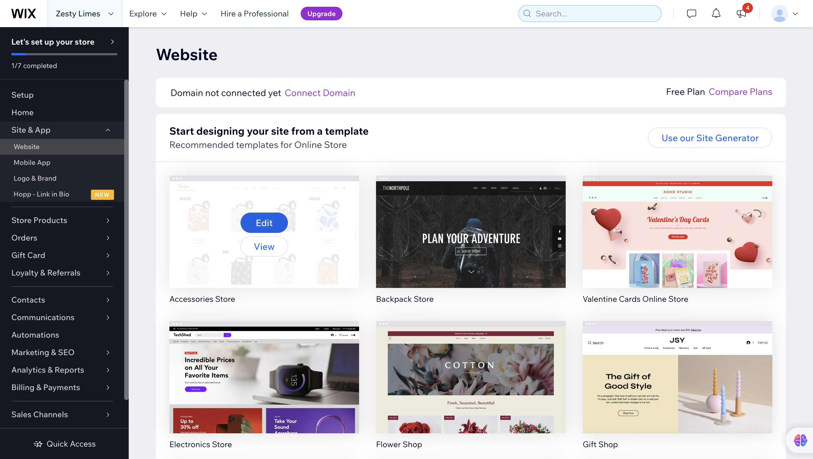
Task: Open the user profile avatar
Action: click(x=779, y=14)
